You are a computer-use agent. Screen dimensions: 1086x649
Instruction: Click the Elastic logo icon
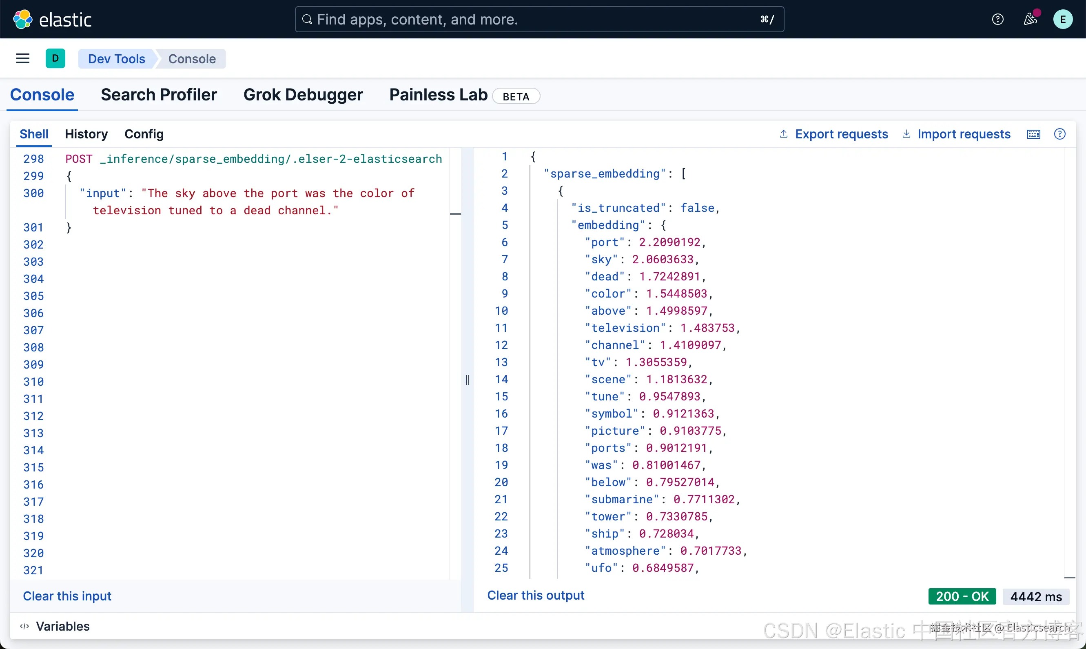coord(23,20)
